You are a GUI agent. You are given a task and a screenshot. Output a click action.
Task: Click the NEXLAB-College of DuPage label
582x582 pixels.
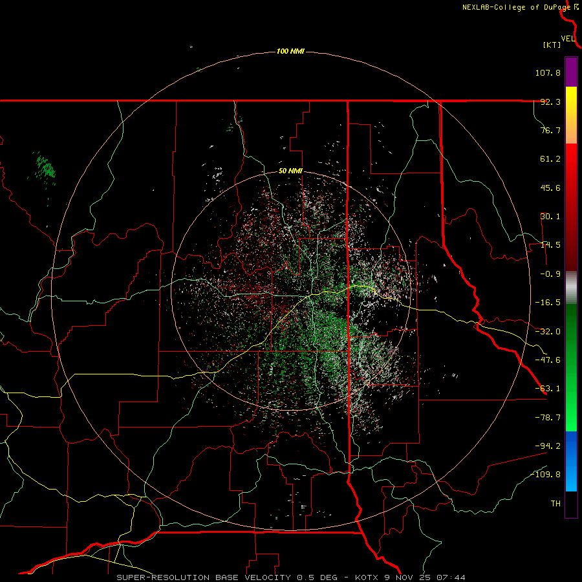[x=517, y=7]
